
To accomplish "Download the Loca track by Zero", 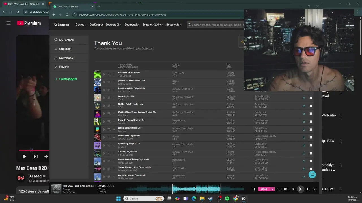I will click(x=304, y=98).
